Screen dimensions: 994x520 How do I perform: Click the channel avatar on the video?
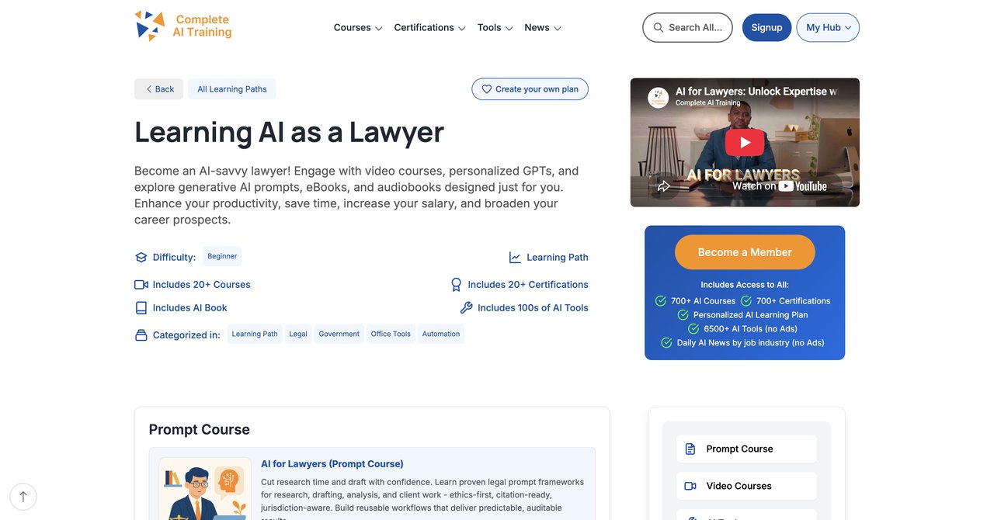[x=658, y=97]
